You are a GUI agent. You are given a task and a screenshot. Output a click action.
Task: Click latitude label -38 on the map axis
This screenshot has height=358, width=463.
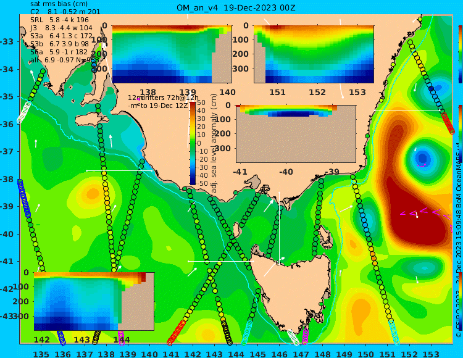click(7, 179)
